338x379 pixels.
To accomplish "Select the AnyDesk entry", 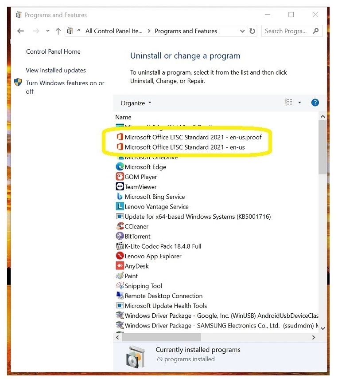I will 136,266.
